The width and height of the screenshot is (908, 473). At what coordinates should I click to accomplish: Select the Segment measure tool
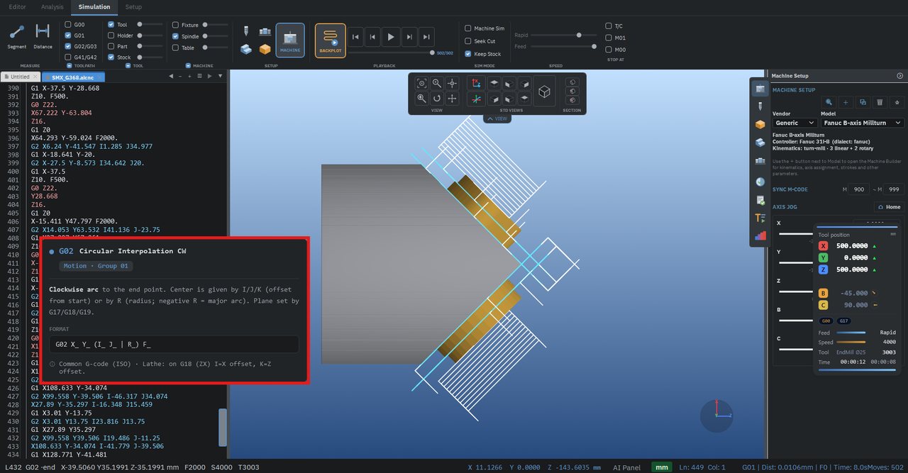[17, 37]
